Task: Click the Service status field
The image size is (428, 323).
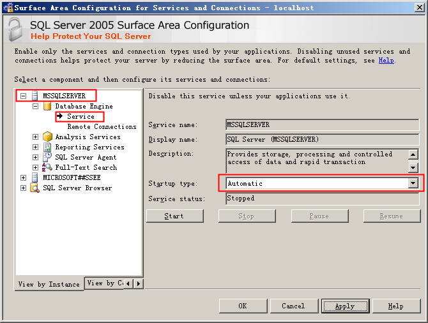Action: 323,199
